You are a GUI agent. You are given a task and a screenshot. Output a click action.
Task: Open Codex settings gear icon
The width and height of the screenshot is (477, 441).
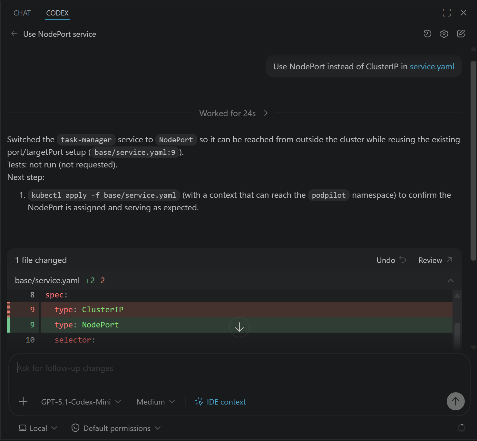pyautogui.click(x=444, y=34)
